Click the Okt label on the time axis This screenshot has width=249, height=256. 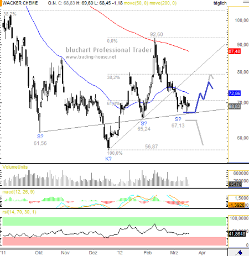[x=39, y=253]
